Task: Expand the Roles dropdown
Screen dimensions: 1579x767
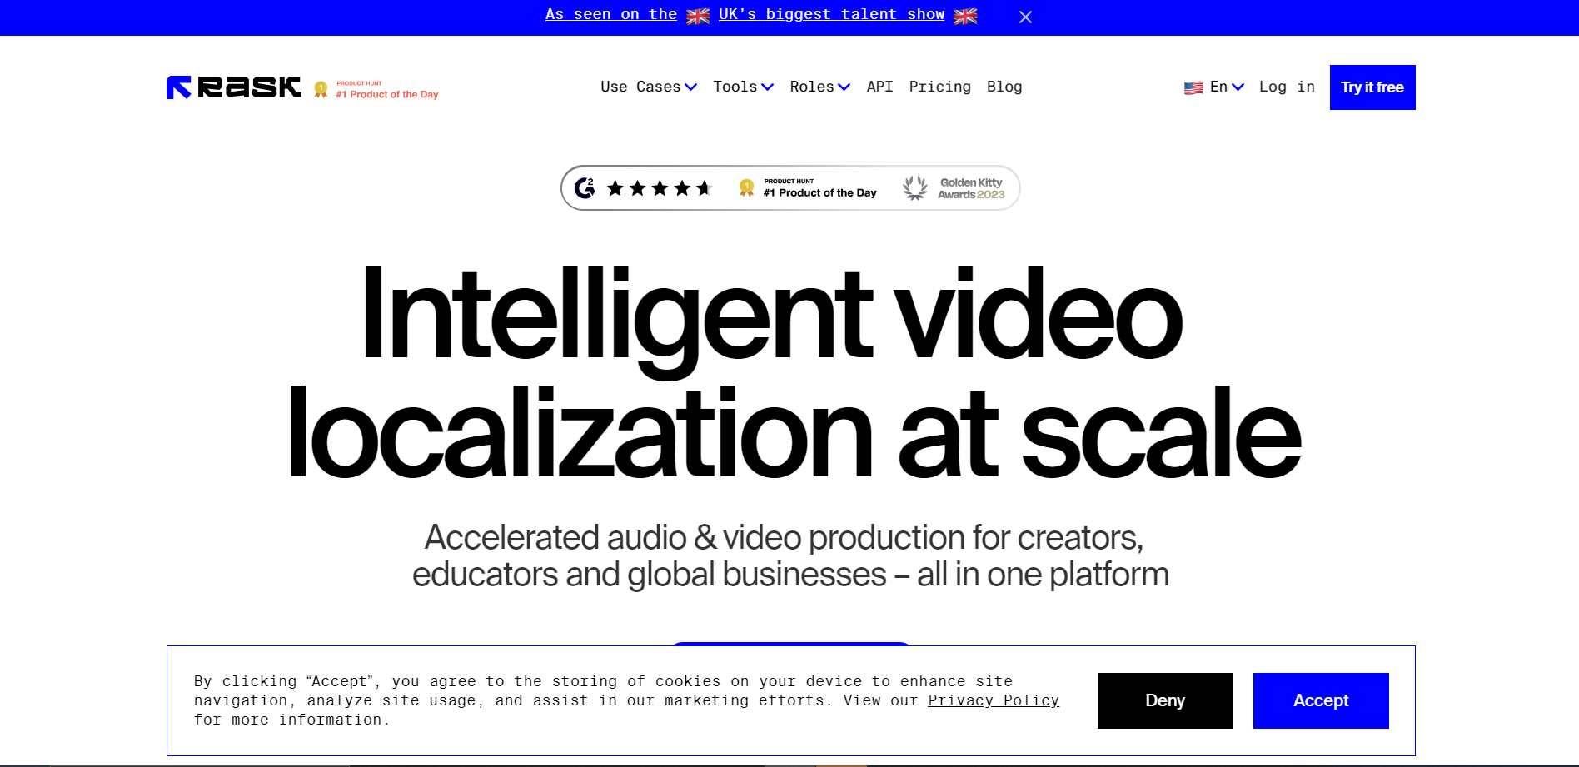Action: (819, 87)
